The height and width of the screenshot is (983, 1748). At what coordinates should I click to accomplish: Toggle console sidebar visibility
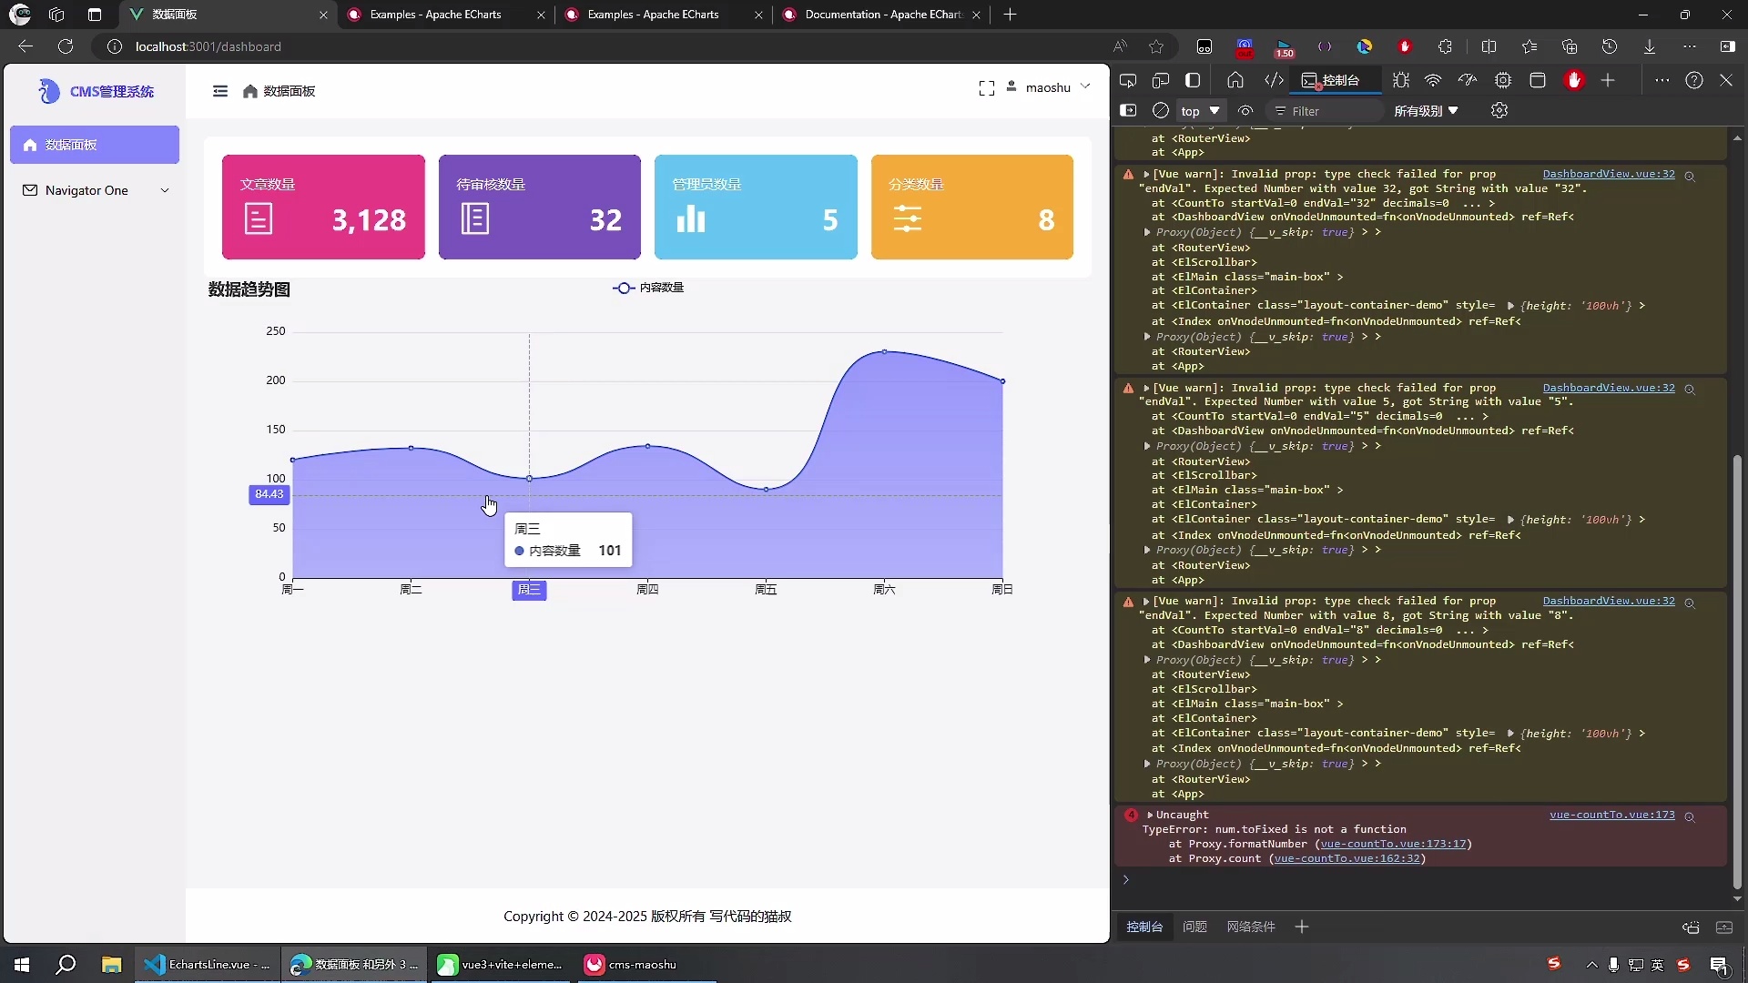tap(1128, 110)
